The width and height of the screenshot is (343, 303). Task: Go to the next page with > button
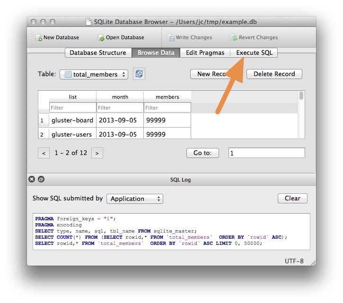point(97,153)
